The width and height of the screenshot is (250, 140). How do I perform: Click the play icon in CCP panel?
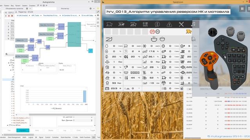6,16
